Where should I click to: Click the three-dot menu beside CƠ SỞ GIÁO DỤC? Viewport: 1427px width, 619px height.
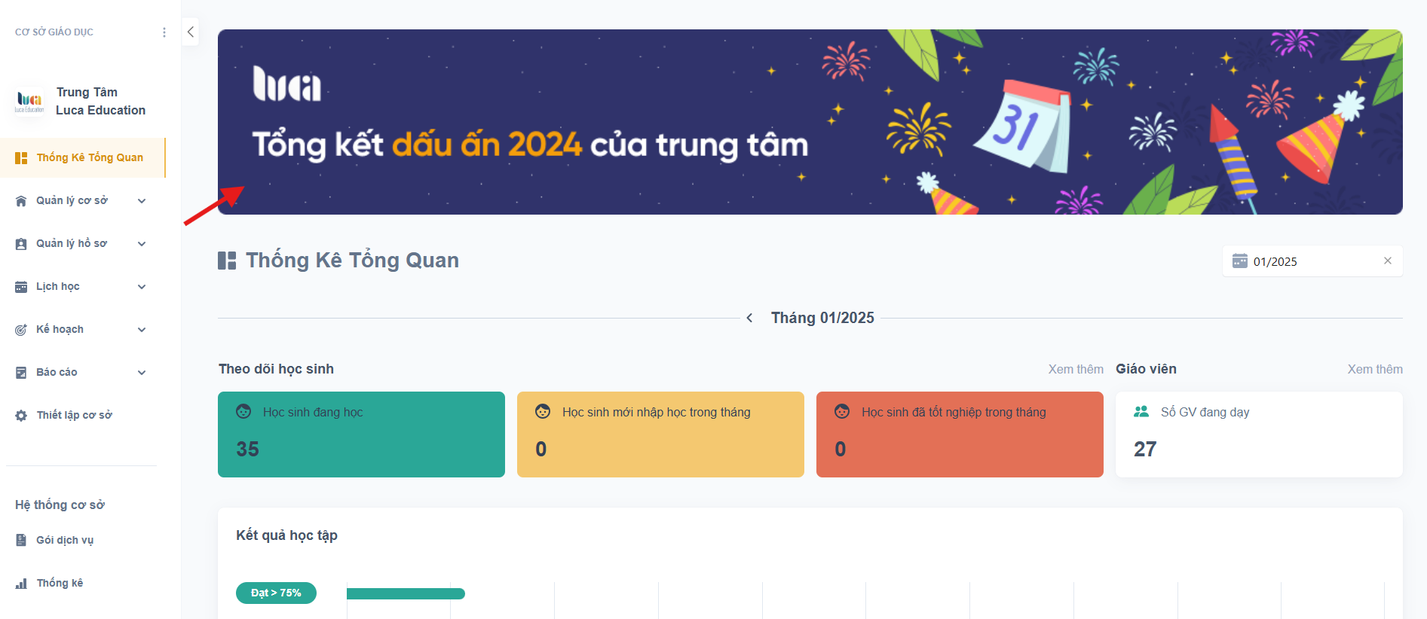click(x=164, y=32)
